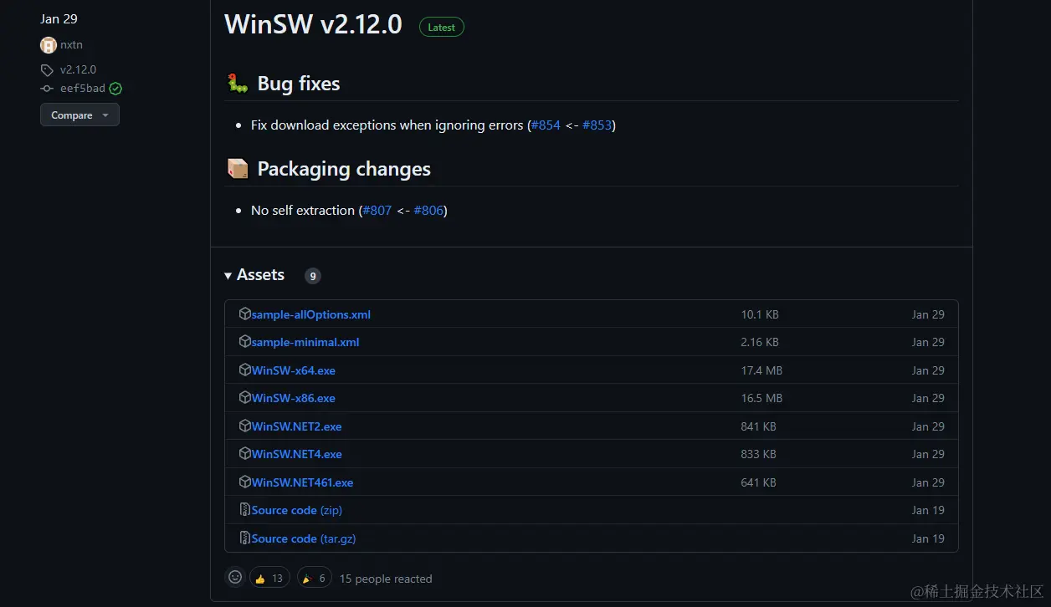
Task: Click the Jan 29 release date in sidebar
Action: (59, 18)
